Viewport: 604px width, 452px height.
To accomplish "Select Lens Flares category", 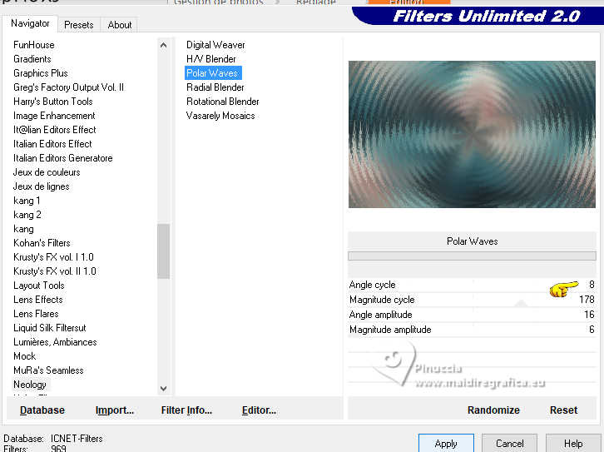I will [x=37, y=314].
